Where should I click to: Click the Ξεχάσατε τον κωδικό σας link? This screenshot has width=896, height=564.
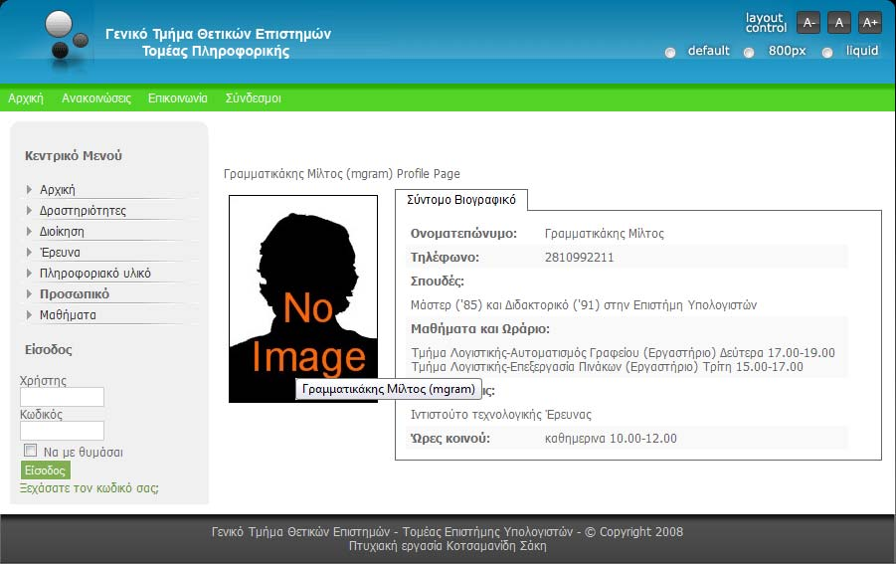click(x=90, y=488)
